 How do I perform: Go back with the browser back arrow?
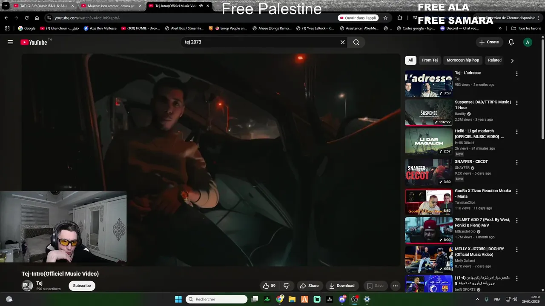tap(6, 18)
